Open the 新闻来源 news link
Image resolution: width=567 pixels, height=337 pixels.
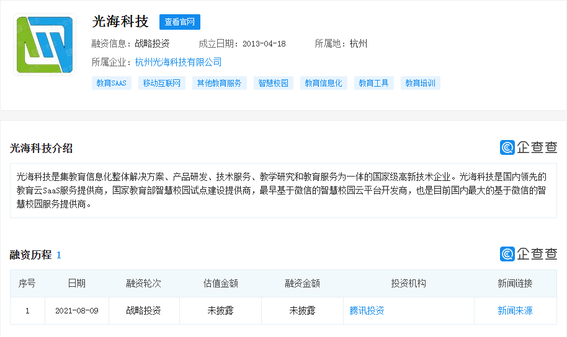pyautogui.click(x=515, y=310)
